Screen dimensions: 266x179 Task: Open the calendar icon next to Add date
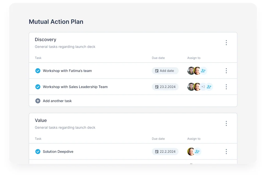[157, 71]
